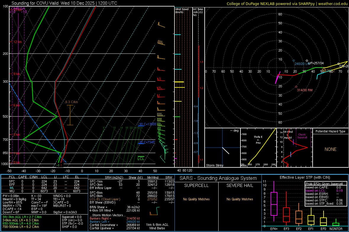This screenshot has height=232, width=349.
Task: Click the 'UP=257/34' Corfidi upshear label
Action: point(316,63)
